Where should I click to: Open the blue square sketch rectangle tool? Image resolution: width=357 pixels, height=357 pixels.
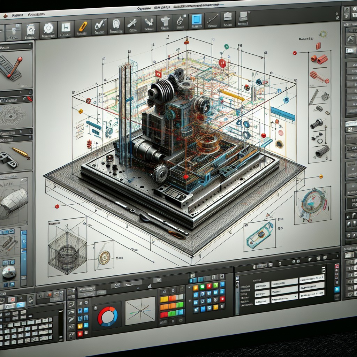pos(197,20)
